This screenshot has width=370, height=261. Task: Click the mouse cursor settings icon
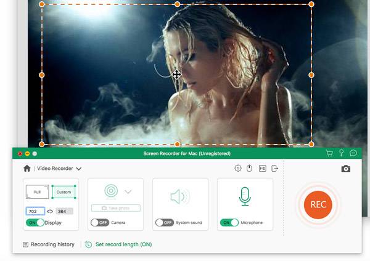(250, 168)
